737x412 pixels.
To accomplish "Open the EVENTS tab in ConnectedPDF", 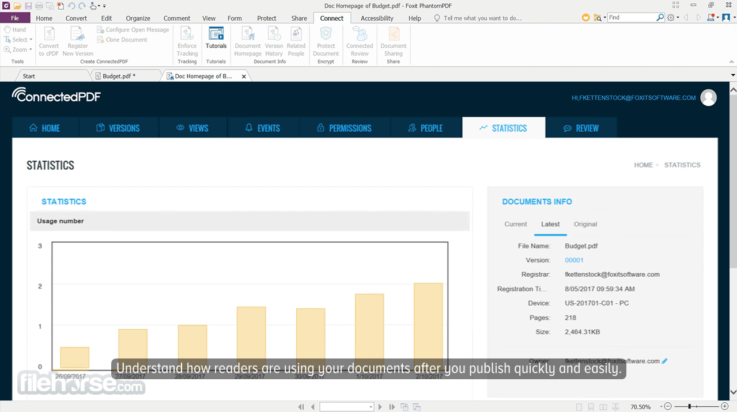I will (262, 128).
